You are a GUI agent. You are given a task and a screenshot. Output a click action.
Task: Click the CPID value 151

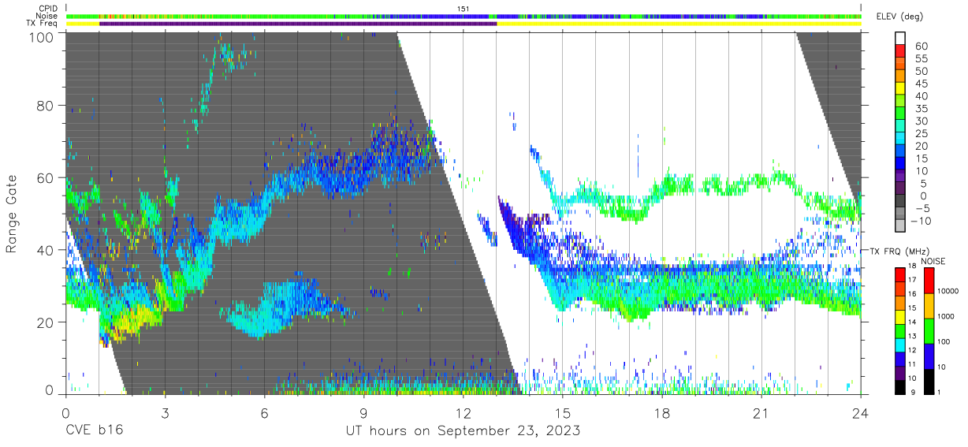click(x=464, y=8)
